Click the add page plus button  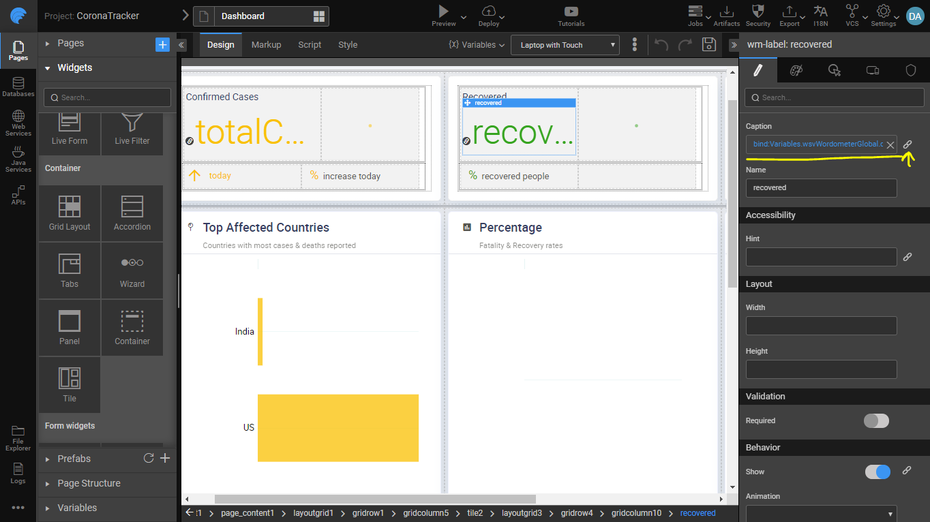point(162,45)
